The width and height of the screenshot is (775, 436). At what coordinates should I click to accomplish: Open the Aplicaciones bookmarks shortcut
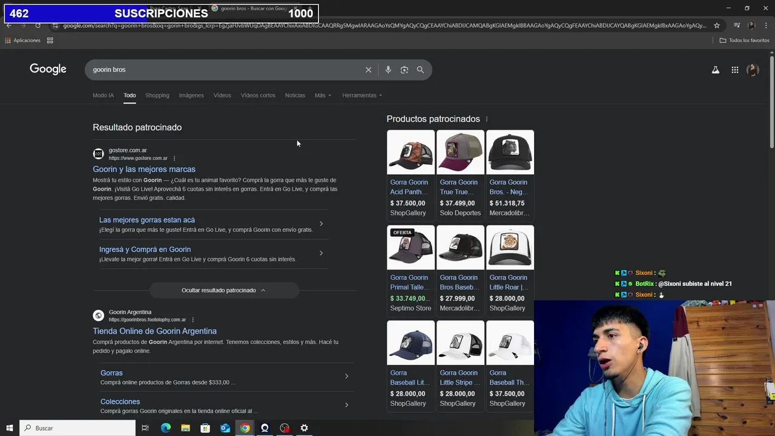(x=22, y=41)
